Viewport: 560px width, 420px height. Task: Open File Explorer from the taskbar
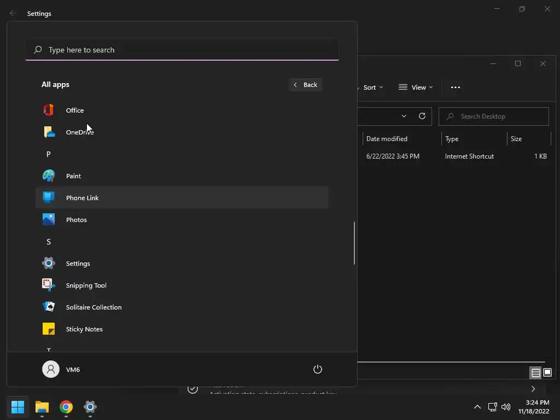pos(42,407)
